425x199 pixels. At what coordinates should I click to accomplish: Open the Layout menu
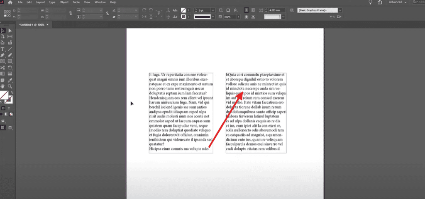40,2
